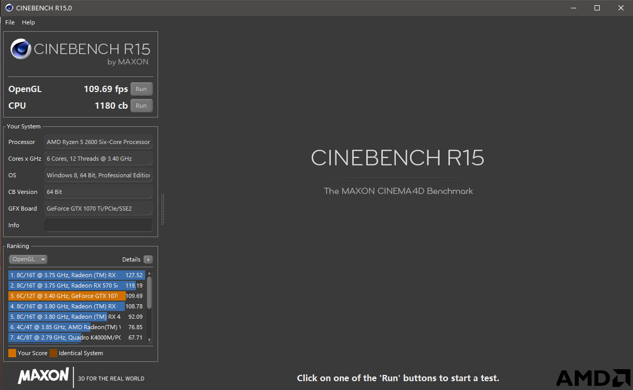Select highlighted ranking row 3 GeForce GTX 1070

pyautogui.click(x=76, y=296)
